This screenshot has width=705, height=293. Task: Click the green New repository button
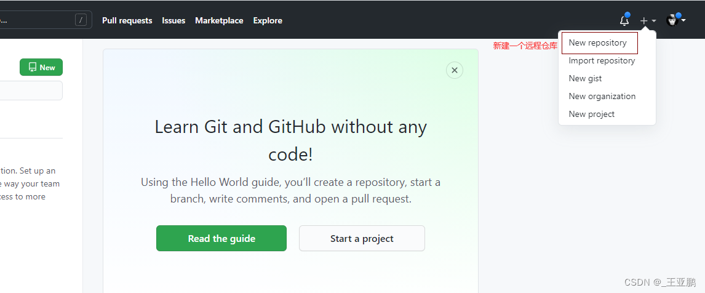[41, 67]
